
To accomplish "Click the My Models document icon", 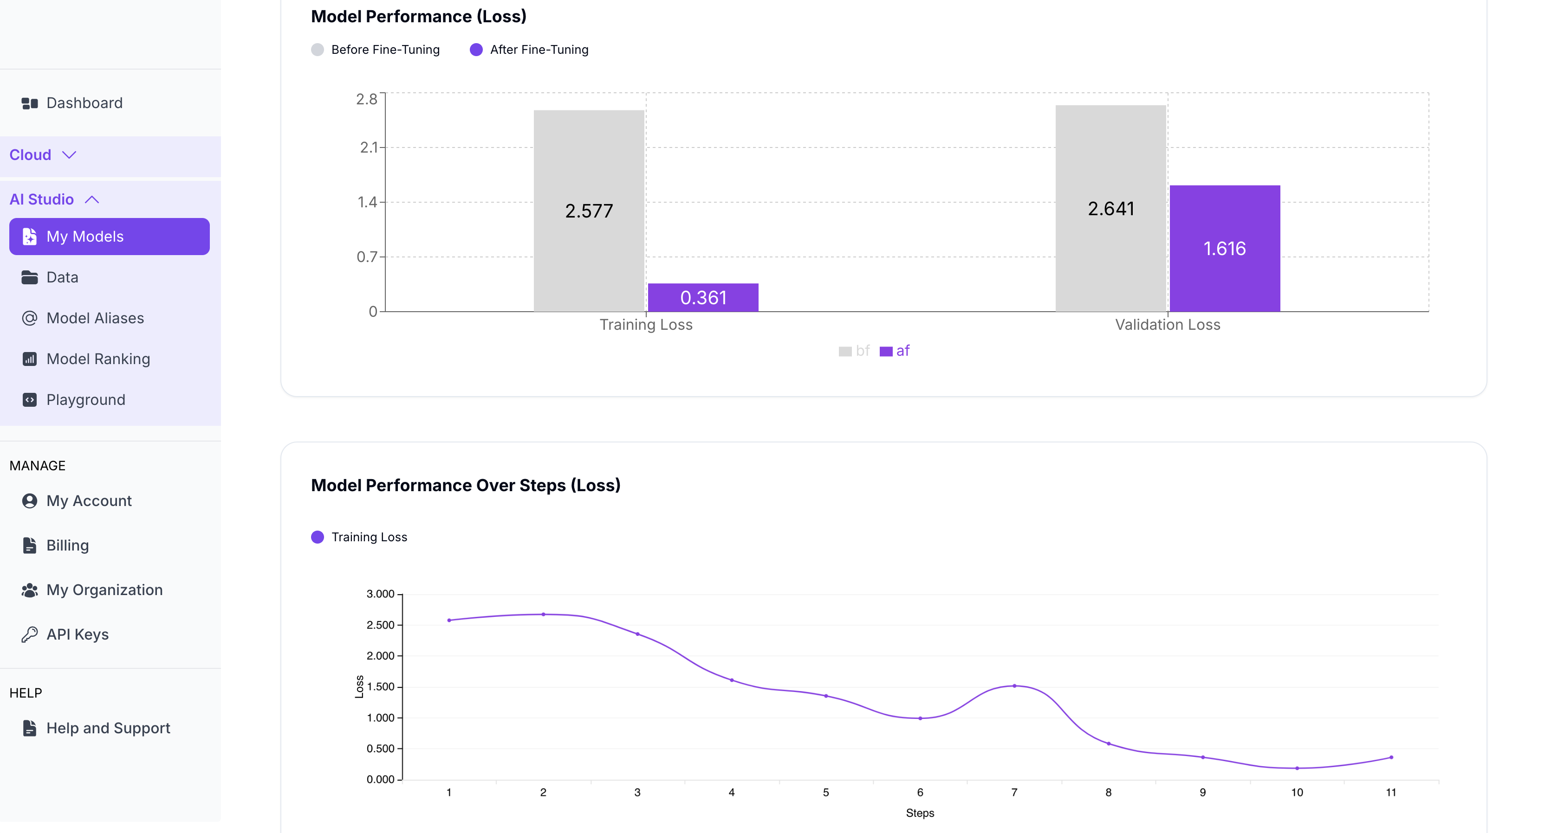I will tap(29, 237).
